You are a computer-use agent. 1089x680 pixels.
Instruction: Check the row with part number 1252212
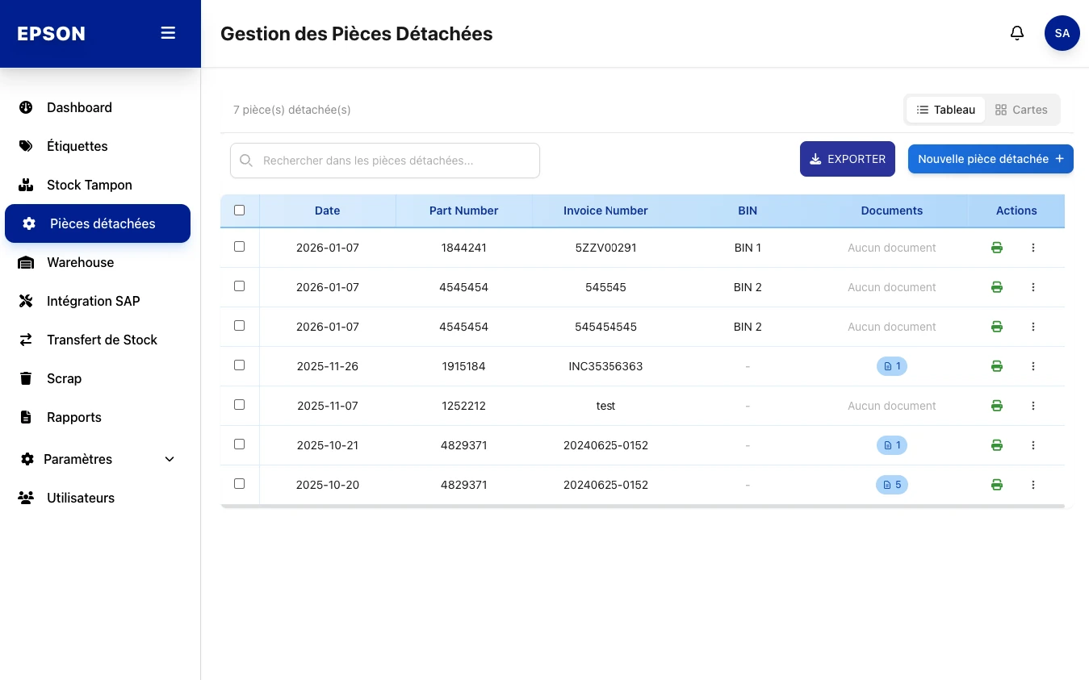pos(239,405)
